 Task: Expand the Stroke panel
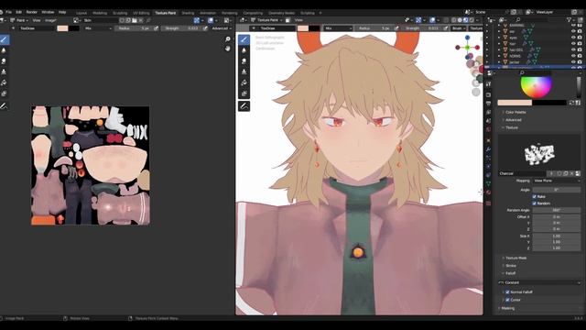tap(511, 266)
